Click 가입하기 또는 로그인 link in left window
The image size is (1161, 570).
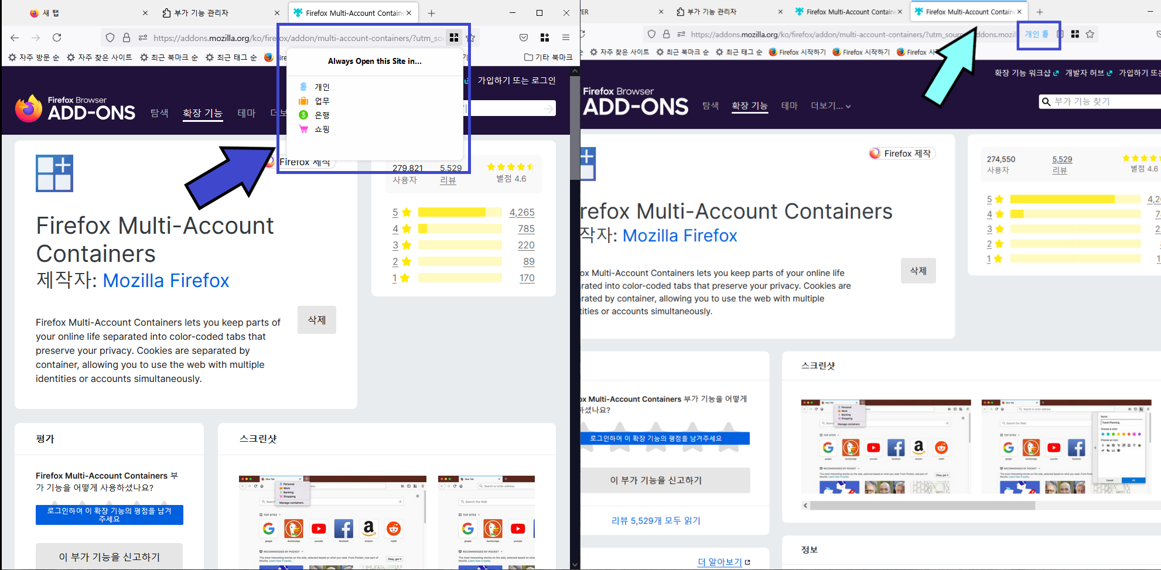tap(517, 80)
